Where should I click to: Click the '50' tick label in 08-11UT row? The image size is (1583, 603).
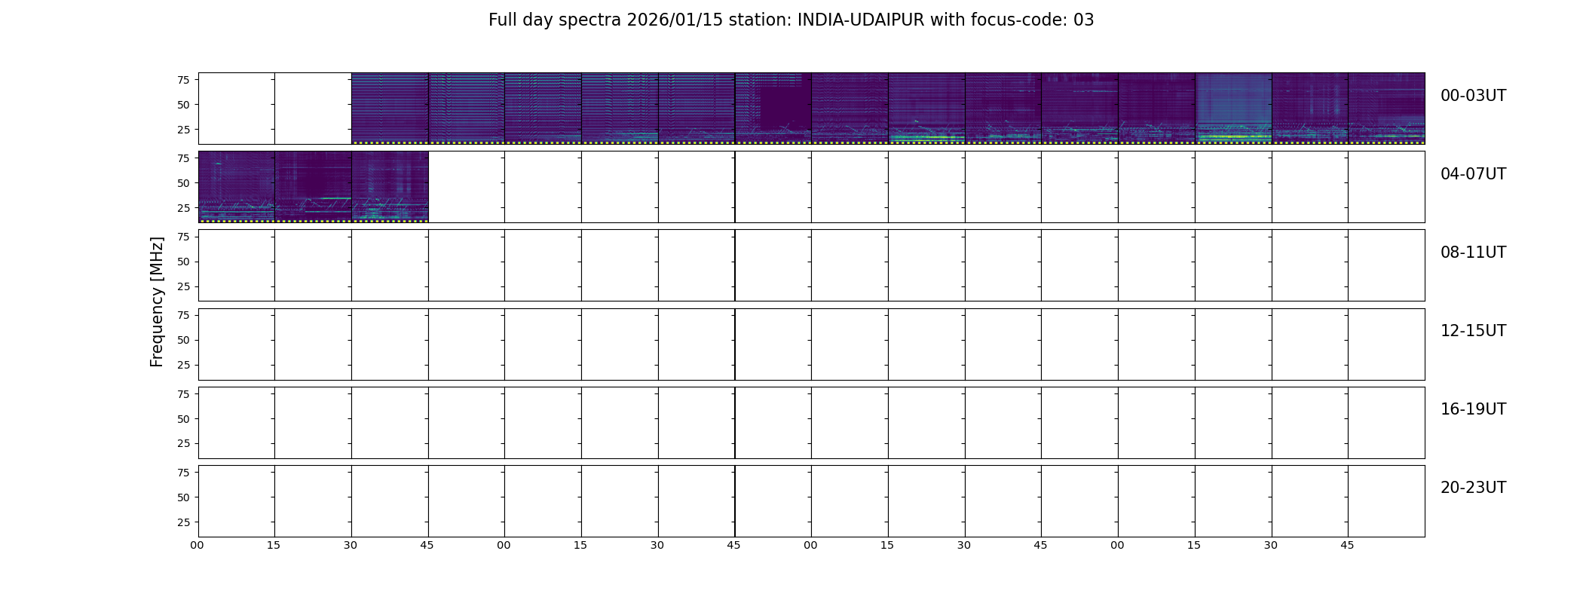pyautogui.click(x=183, y=262)
